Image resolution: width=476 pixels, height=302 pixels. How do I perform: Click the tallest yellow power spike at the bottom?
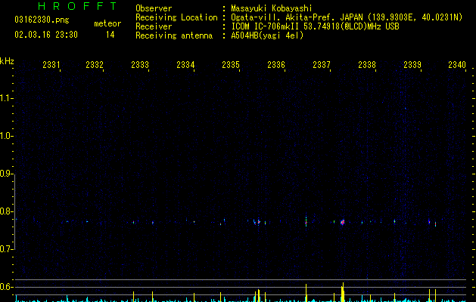[343, 292]
